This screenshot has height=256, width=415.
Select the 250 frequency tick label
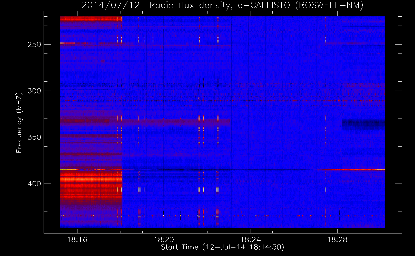click(x=34, y=45)
